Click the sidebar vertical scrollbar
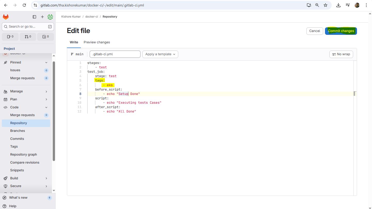The image size is (372, 209). 54,111
